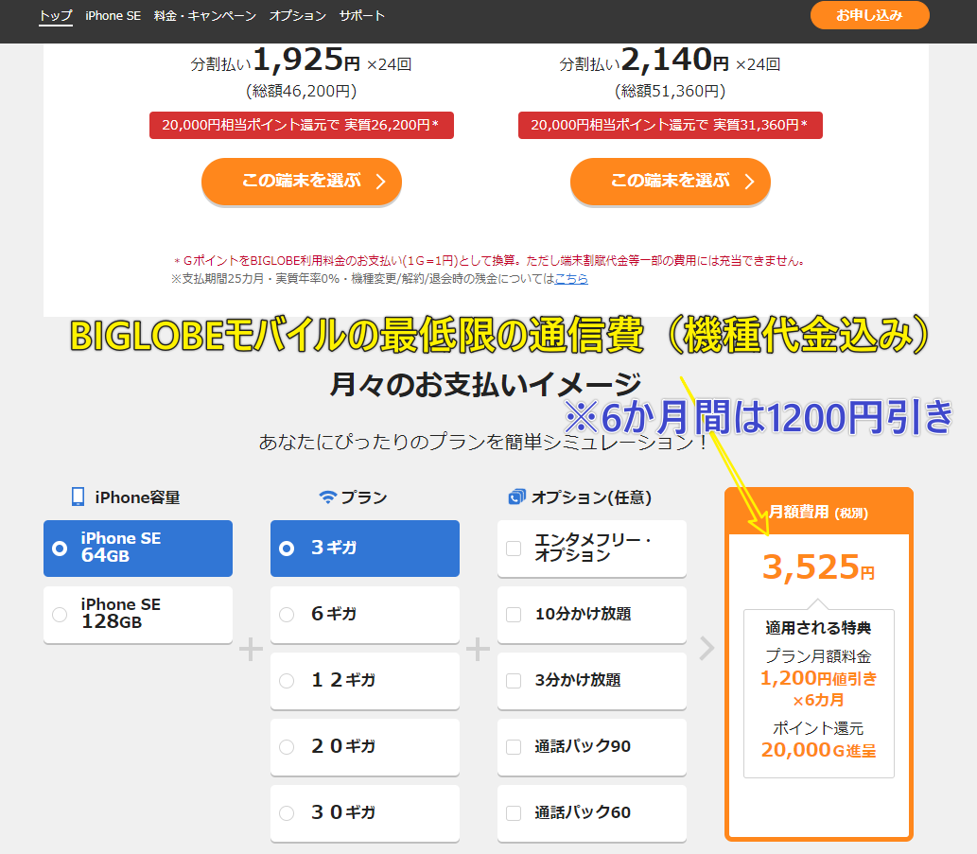The height and width of the screenshot is (854, 977).
Task: Click the 20,000G進呈 text
Action: point(818,750)
